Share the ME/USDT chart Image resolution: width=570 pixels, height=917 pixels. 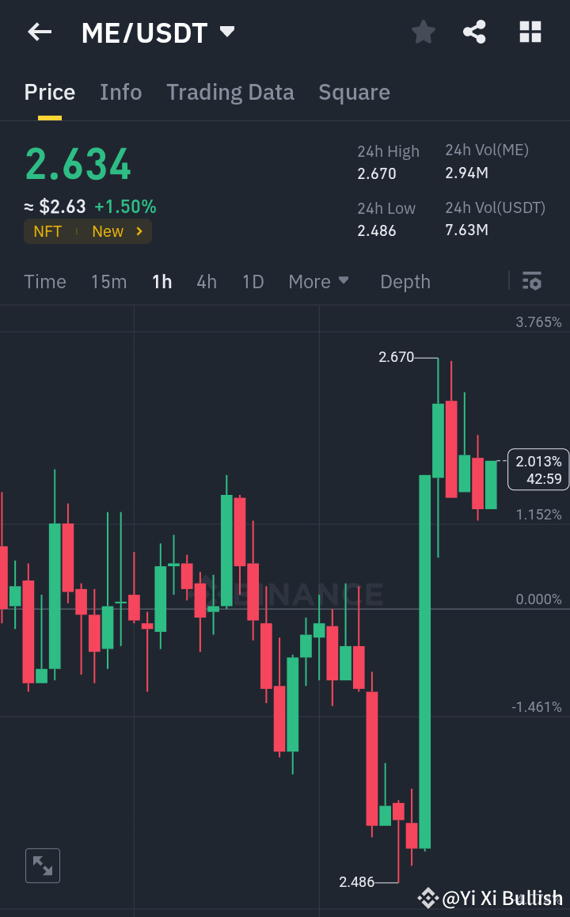tap(474, 32)
